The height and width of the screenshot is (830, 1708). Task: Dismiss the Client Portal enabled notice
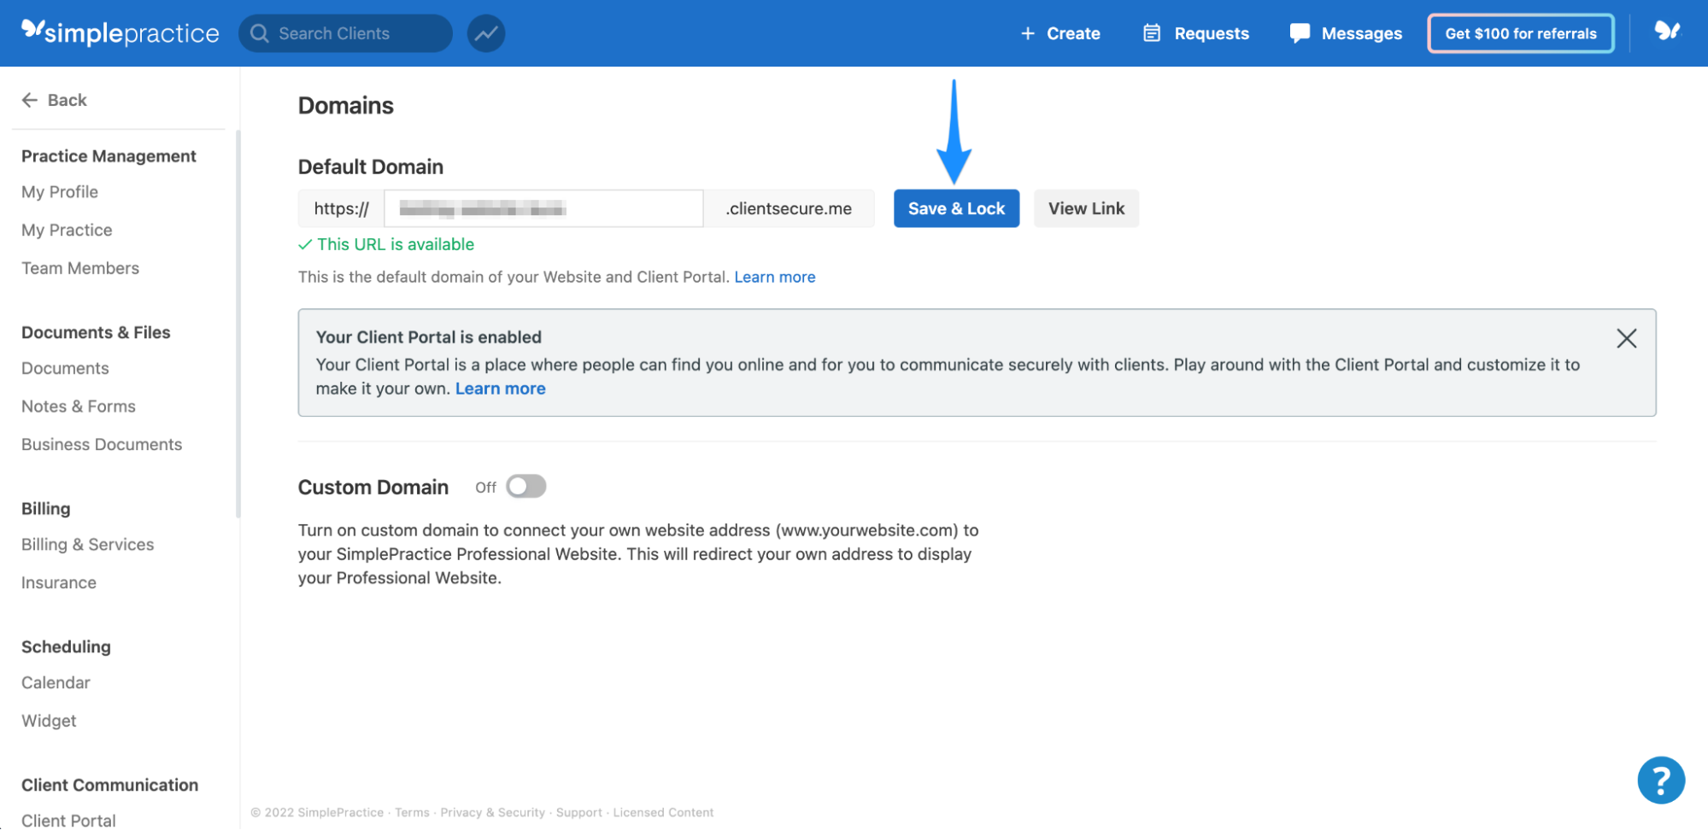pyautogui.click(x=1627, y=338)
